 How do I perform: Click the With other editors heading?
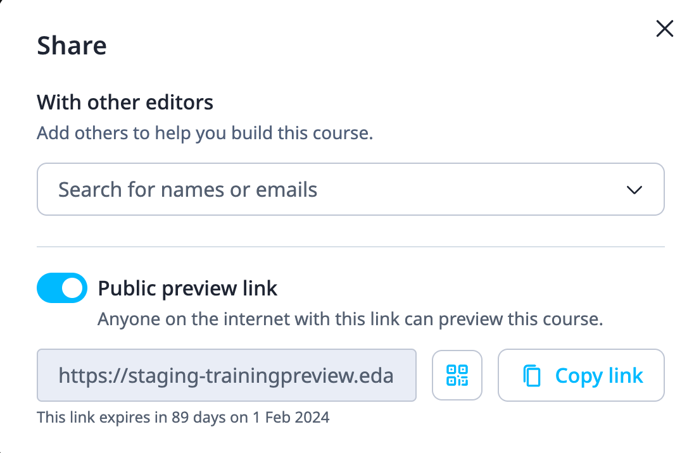(125, 102)
